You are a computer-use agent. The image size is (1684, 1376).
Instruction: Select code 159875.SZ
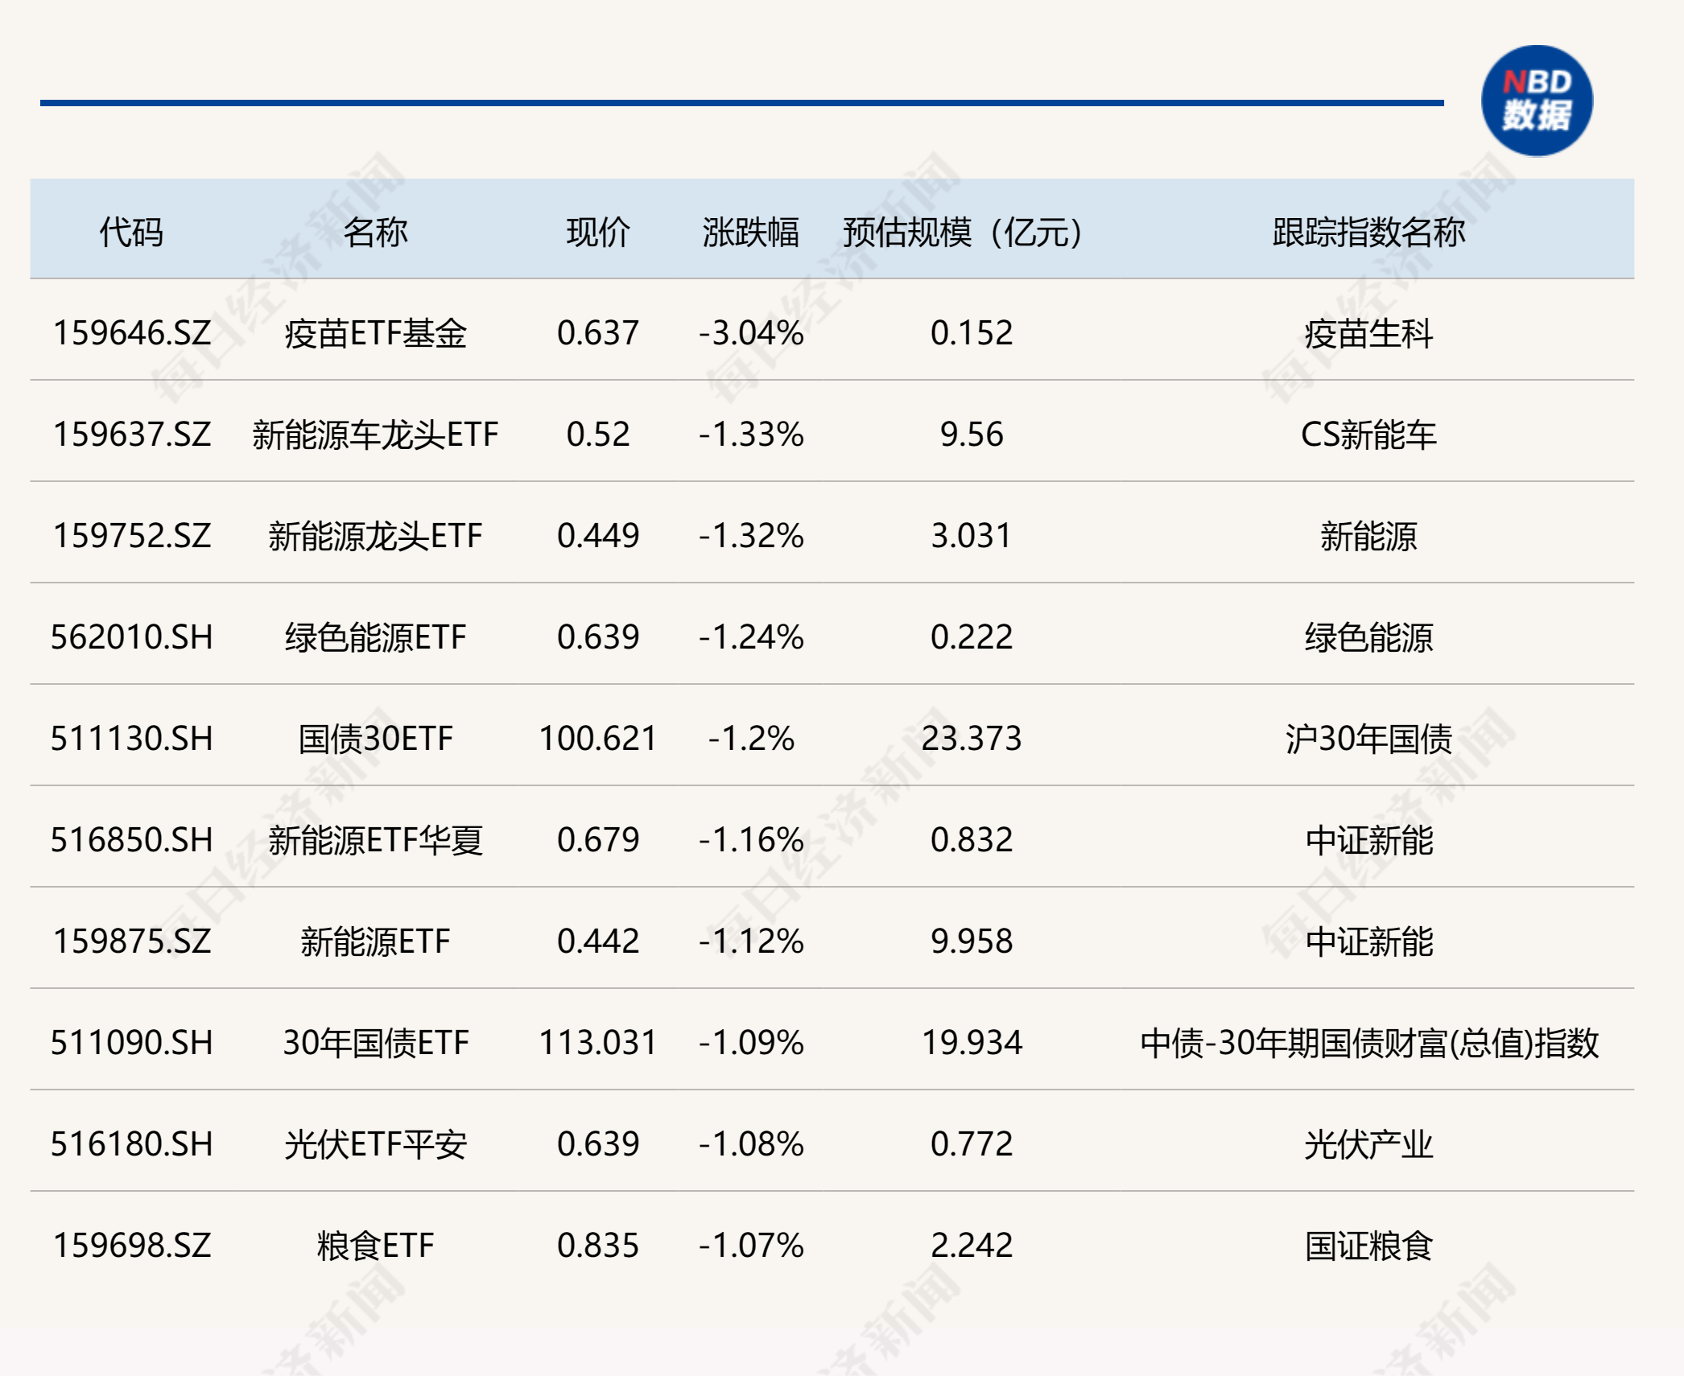tap(131, 941)
